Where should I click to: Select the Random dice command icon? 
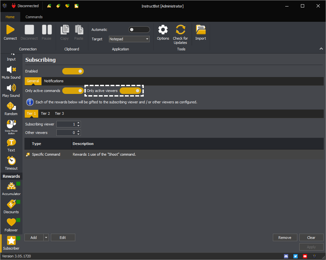(11, 106)
